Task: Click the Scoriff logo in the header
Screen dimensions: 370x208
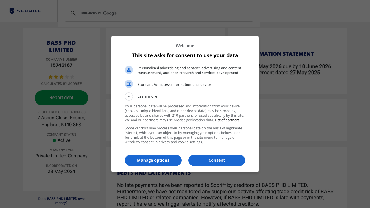Action: (x=25, y=11)
